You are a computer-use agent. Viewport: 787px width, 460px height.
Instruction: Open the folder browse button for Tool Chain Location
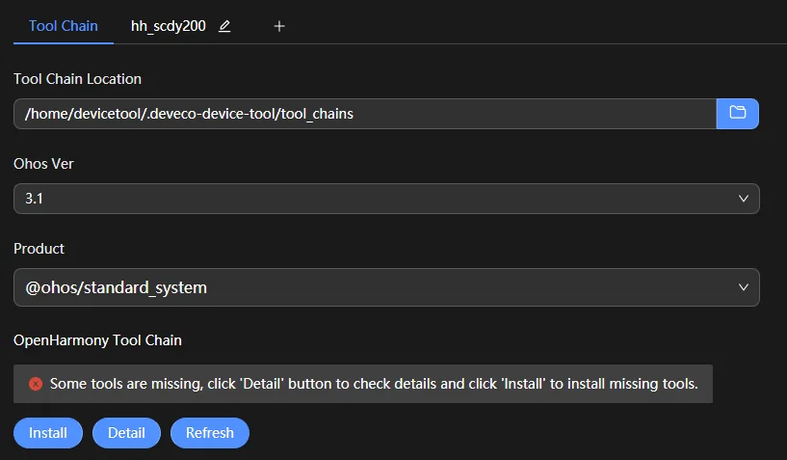pyautogui.click(x=737, y=114)
